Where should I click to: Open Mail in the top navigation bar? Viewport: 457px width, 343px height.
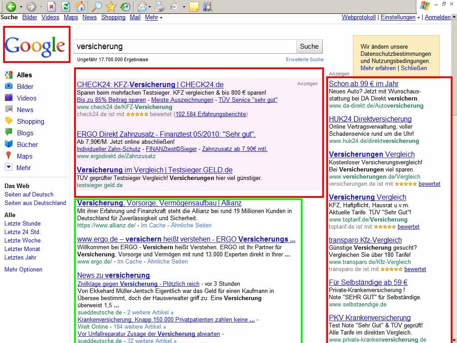[x=135, y=17]
